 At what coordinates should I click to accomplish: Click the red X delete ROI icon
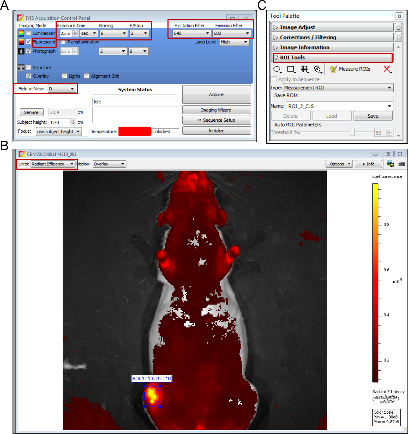pos(387,69)
